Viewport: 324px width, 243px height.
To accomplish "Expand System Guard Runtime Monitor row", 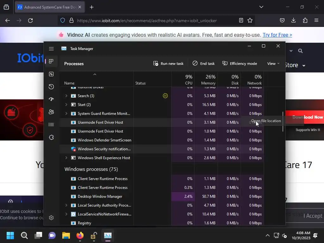I will (66, 114).
